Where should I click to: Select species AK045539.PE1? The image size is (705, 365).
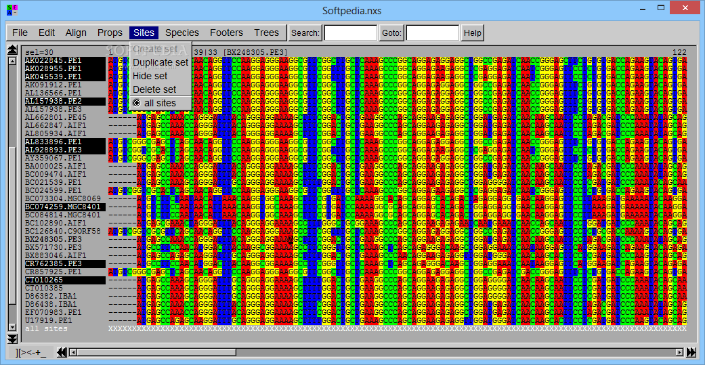point(65,77)
